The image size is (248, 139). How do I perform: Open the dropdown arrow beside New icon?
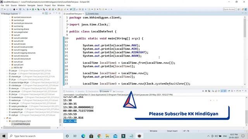[5, 9]
